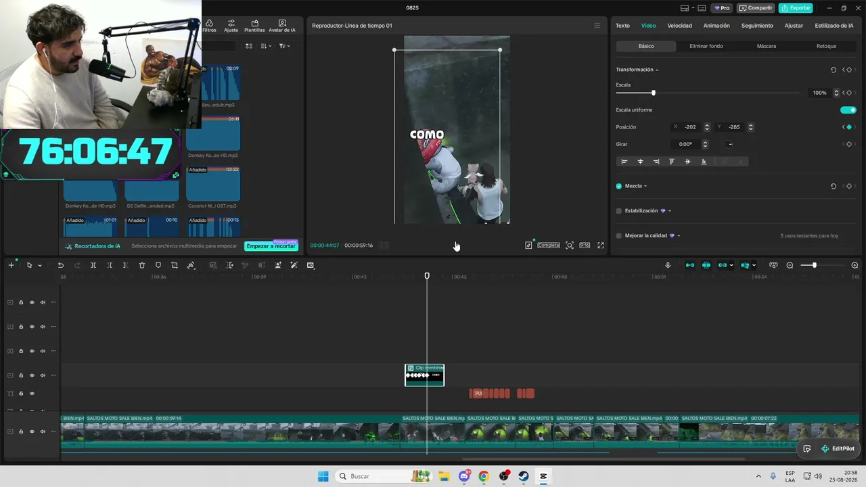The height and width of the screenshot is (487, 866).
Task: Click the delete trash icon in timeline toolbar
Action: click(x=142, y=265)
